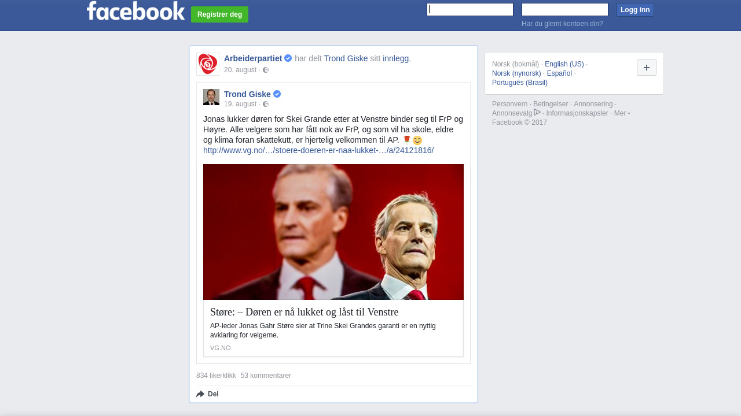
Task: Focus the email login input field
Action: tap(470, 9)
